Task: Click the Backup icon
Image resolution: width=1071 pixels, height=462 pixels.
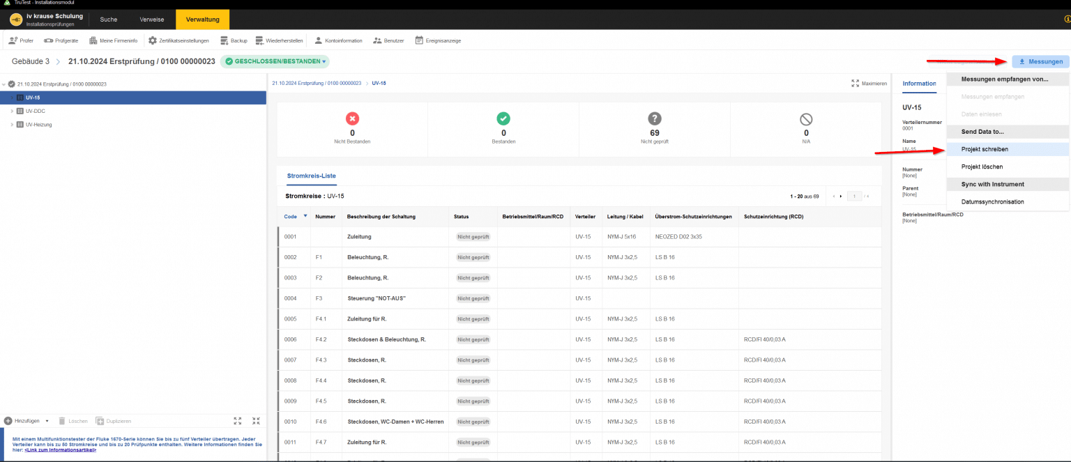Action: [225, 40]
